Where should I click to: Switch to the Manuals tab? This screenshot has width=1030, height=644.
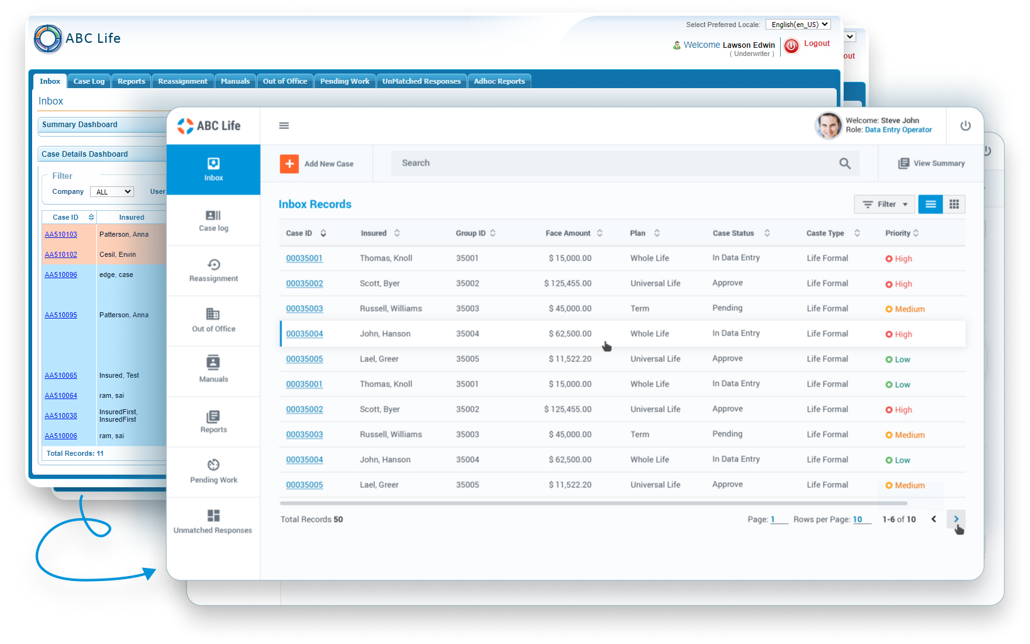pyautogui.click(x=235, y=81)
